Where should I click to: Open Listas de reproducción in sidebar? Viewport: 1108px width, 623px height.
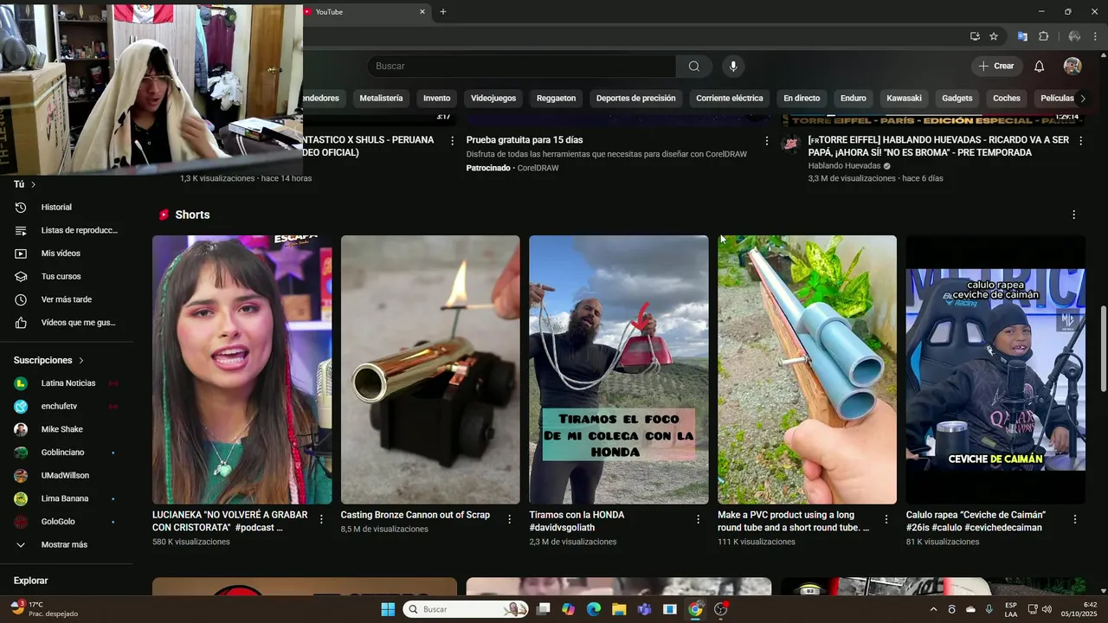68,230
